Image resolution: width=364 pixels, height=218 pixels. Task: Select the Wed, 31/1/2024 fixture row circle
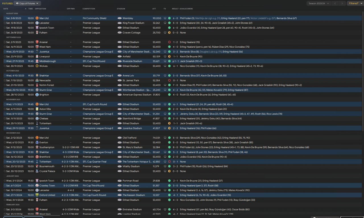point(5,200)
